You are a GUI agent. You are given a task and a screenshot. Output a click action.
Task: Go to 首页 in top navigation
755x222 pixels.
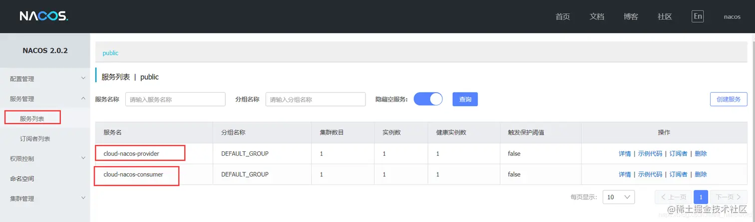pos(563,16)
